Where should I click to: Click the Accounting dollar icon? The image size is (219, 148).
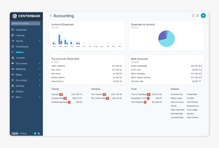point(13,80)
